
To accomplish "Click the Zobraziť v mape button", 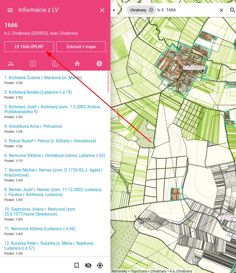I will coord(81,47).
